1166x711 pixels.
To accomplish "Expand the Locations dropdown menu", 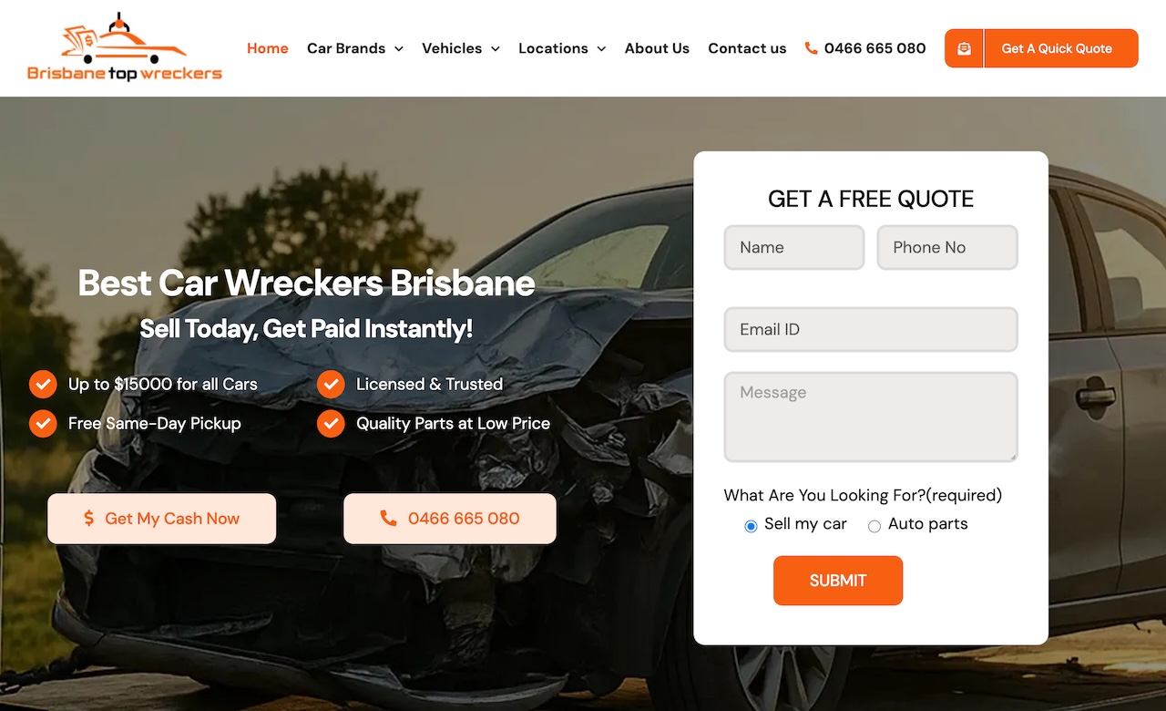I will 562,48.
